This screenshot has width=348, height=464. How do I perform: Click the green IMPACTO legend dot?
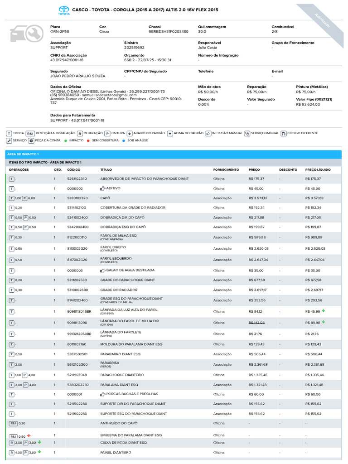click(x=66, y=141)
